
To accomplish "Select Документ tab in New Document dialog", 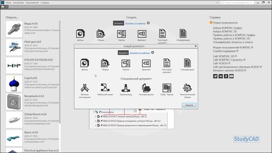I will 123,53.
